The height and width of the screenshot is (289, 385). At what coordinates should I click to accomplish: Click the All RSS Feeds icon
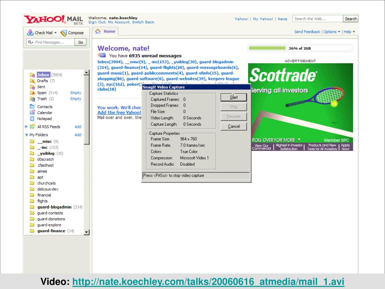(x=32, y=126)
